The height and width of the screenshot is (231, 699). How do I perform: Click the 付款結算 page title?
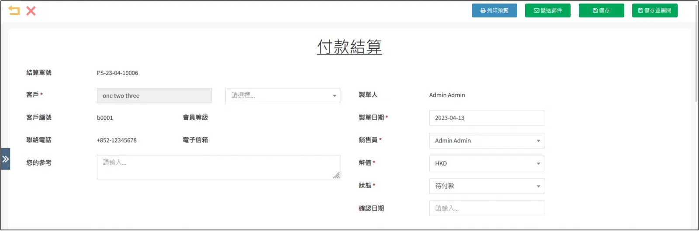(x=349, y=47)
